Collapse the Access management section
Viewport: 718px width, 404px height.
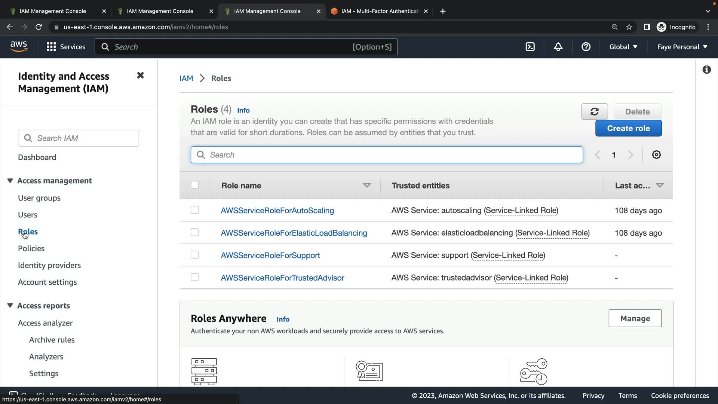[10, 181]
